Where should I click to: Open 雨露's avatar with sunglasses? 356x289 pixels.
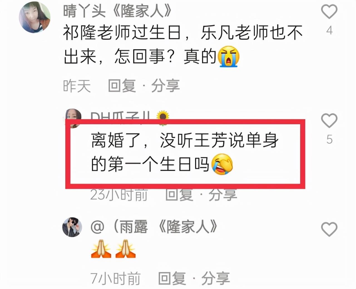[72, 227]
